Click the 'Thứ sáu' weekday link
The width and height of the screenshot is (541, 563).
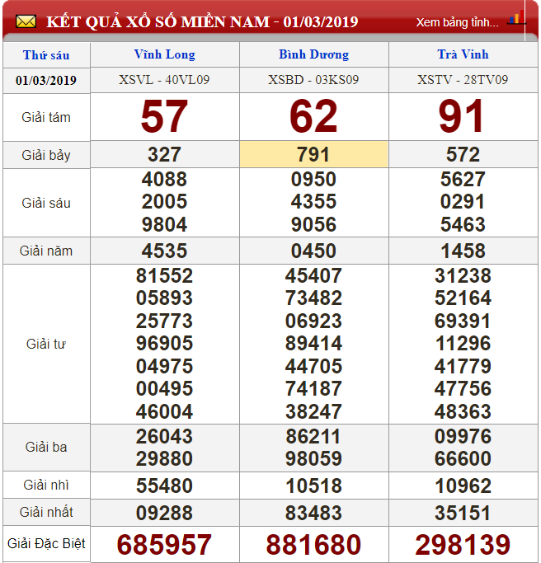[46, 55]
